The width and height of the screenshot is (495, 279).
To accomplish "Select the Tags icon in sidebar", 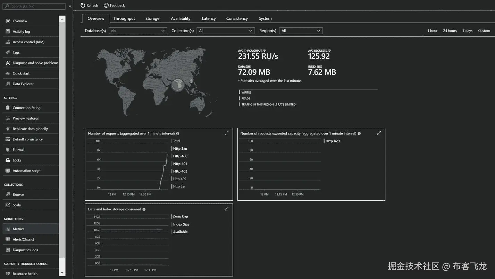I will coord(8,52).
